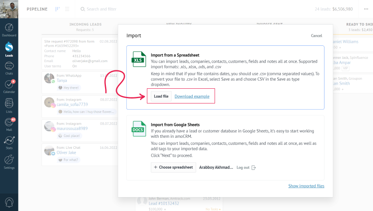Screen dimensions: 373x211
Task: Click the notification bell icon
Action: [x=9, y=202]
